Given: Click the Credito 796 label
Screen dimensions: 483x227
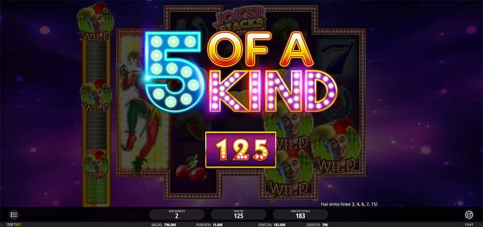Looking at the screenshot, I should coord(317,225).
